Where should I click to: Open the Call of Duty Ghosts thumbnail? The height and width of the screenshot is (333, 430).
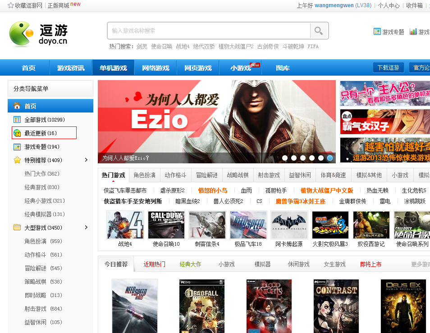tap(166, 225)
